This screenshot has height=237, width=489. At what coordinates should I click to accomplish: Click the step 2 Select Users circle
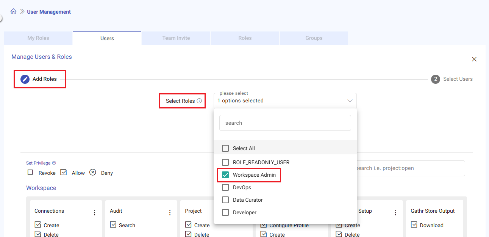(436, 79)
